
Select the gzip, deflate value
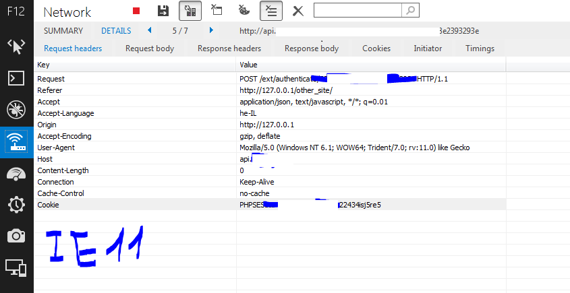click(x=260, y=136)
